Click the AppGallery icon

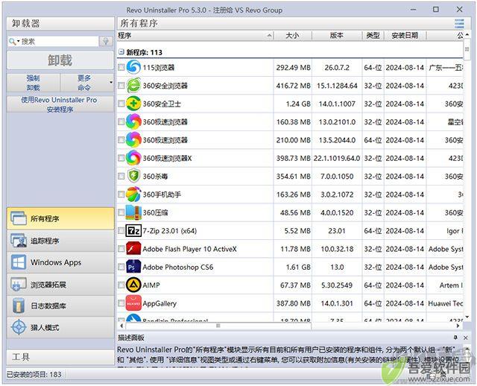pyautogui.click(x=133, y=303)
